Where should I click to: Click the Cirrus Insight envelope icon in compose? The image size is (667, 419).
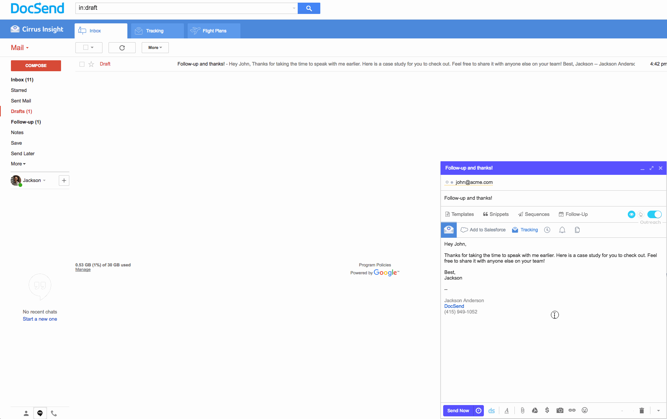click(x=449, y=230)
